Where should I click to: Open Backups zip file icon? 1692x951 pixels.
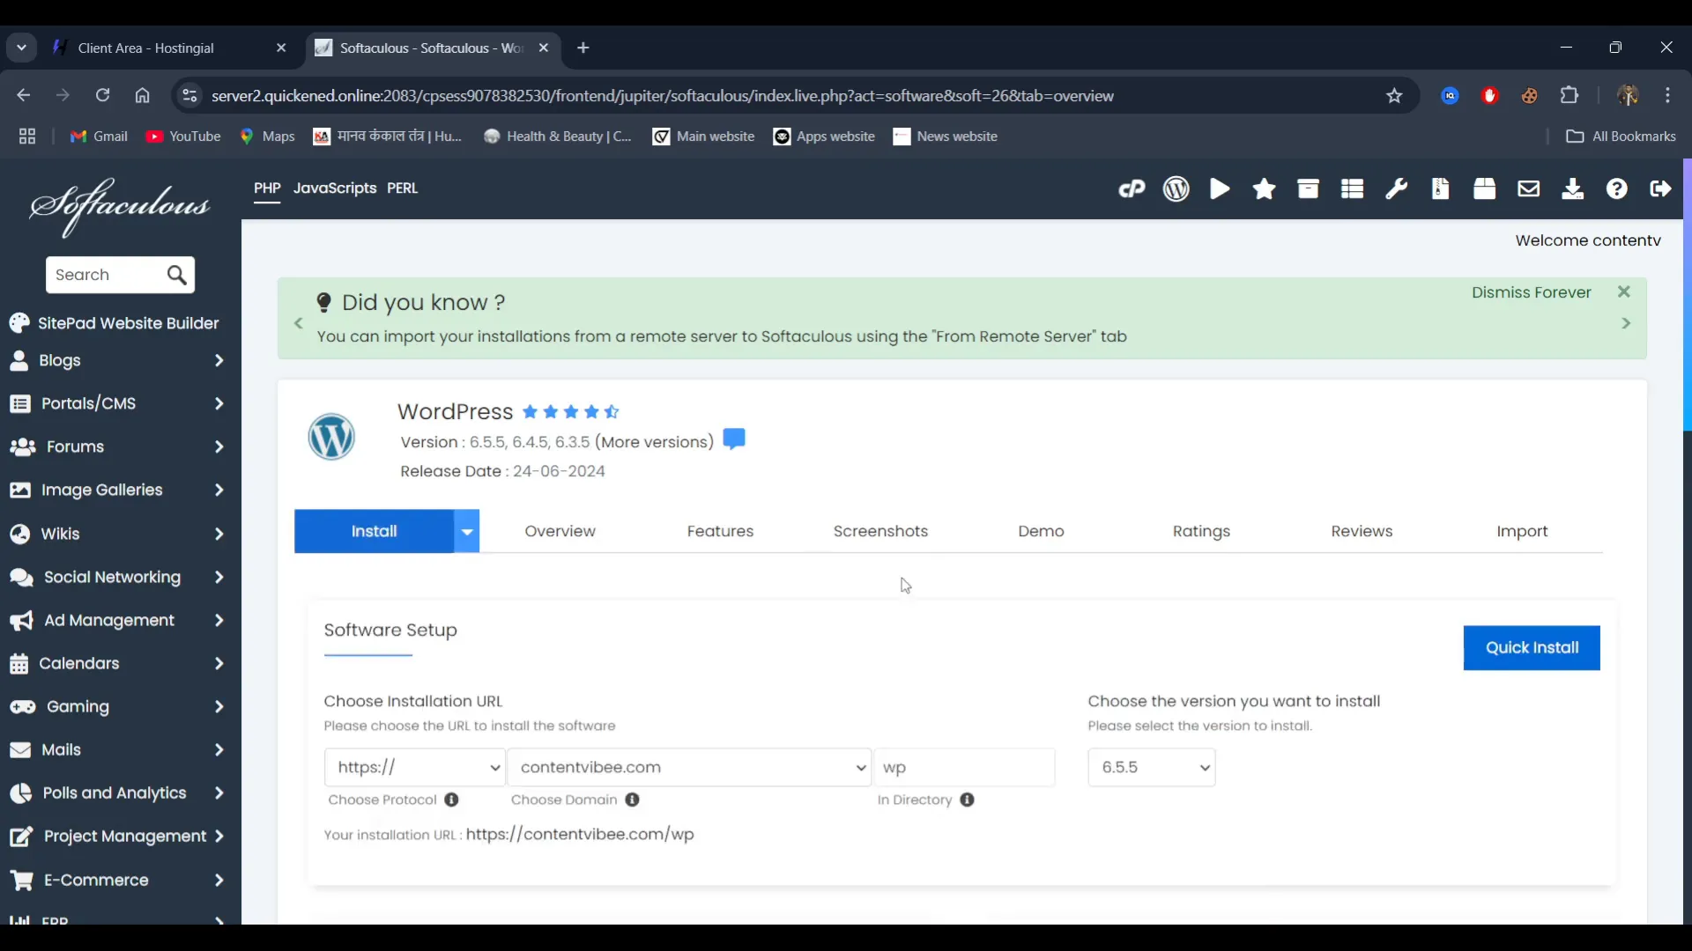click(x=1440, y=189)
